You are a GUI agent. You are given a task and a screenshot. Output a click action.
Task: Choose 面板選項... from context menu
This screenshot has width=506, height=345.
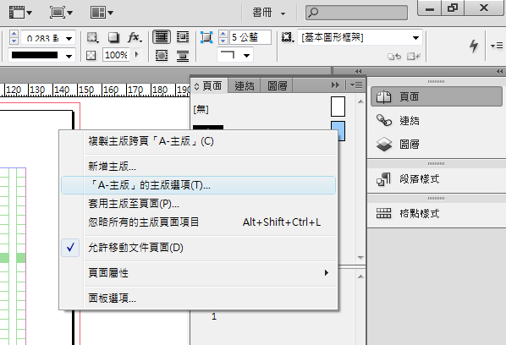(x=199, y=298)
